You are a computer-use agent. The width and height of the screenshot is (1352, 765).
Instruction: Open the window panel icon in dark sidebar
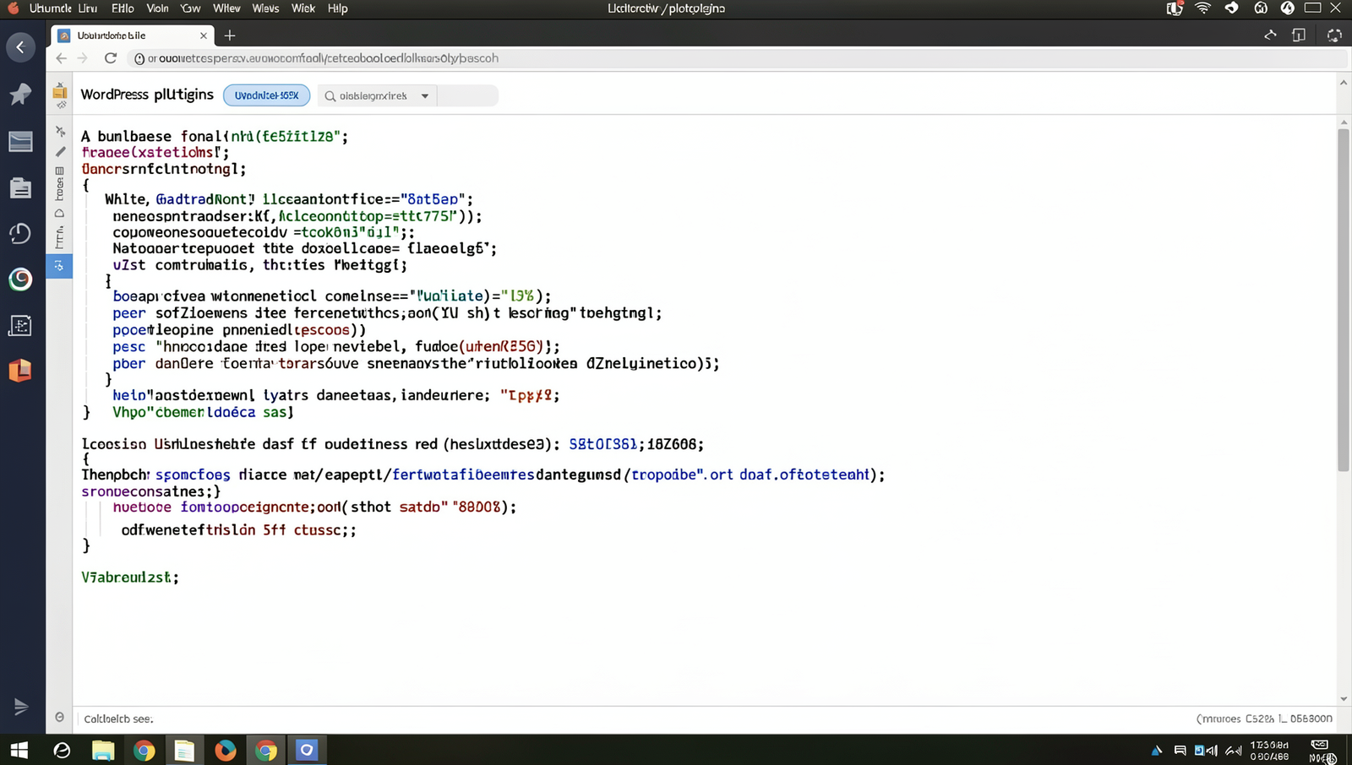(x=20, y=141)
